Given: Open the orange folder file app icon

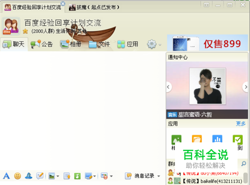Looking at the screenshot, I should (197, 139).
